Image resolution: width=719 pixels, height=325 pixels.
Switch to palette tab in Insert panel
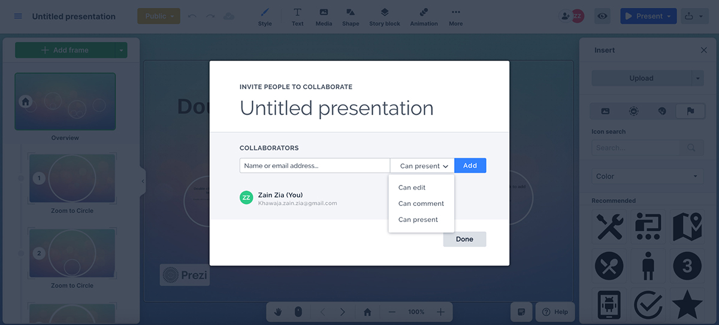click(662, 111)
